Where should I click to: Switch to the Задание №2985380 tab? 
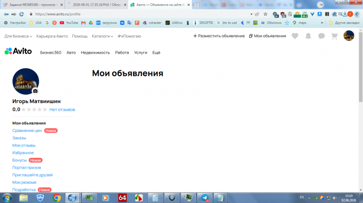[x=33, y=5]
